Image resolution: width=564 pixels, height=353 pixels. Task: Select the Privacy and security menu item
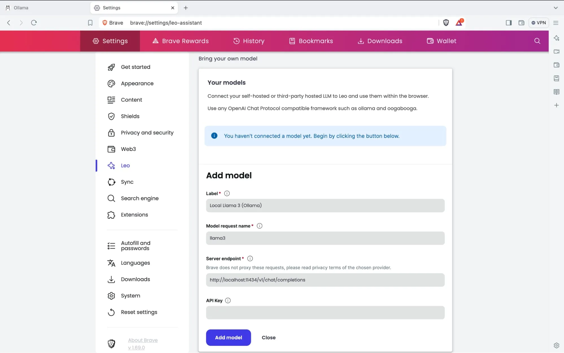point(147,132)
